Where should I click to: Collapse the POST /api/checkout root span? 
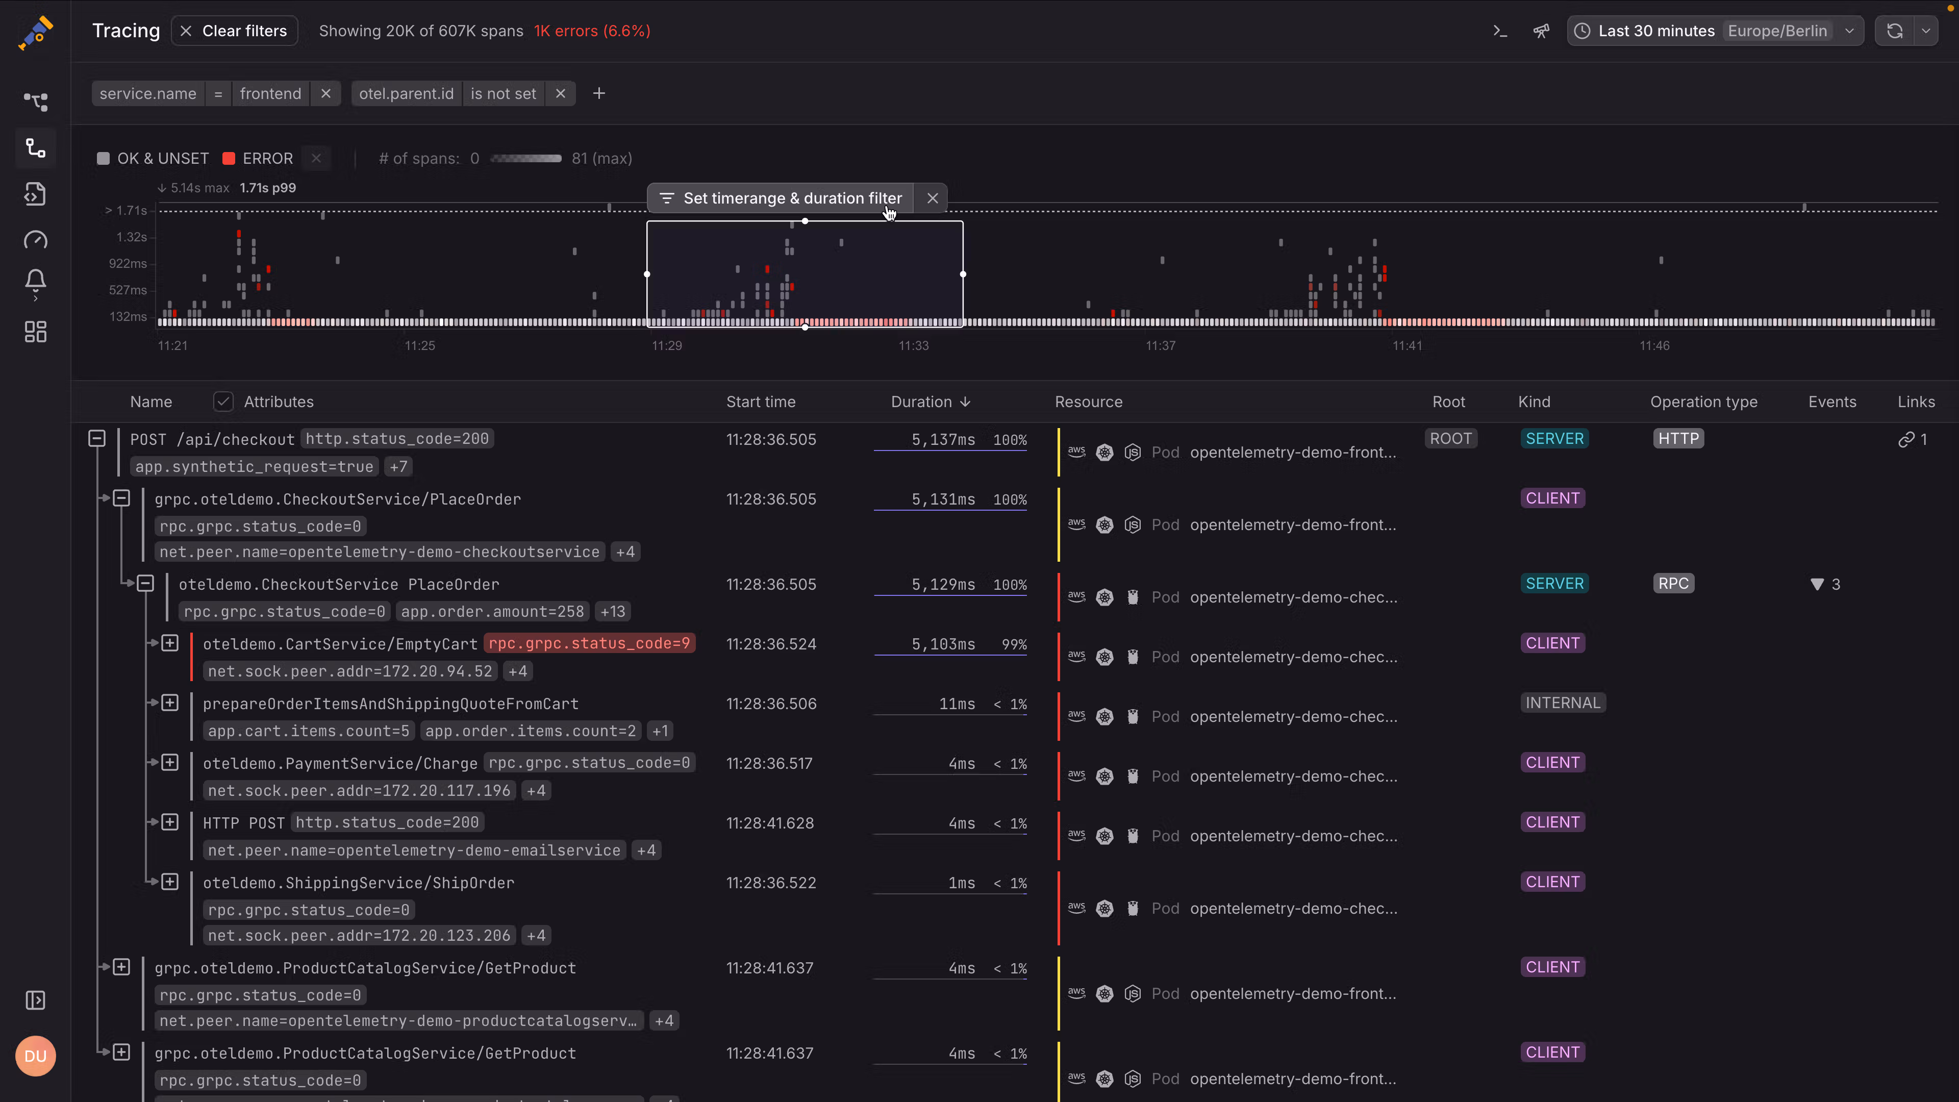click(96, 438)
